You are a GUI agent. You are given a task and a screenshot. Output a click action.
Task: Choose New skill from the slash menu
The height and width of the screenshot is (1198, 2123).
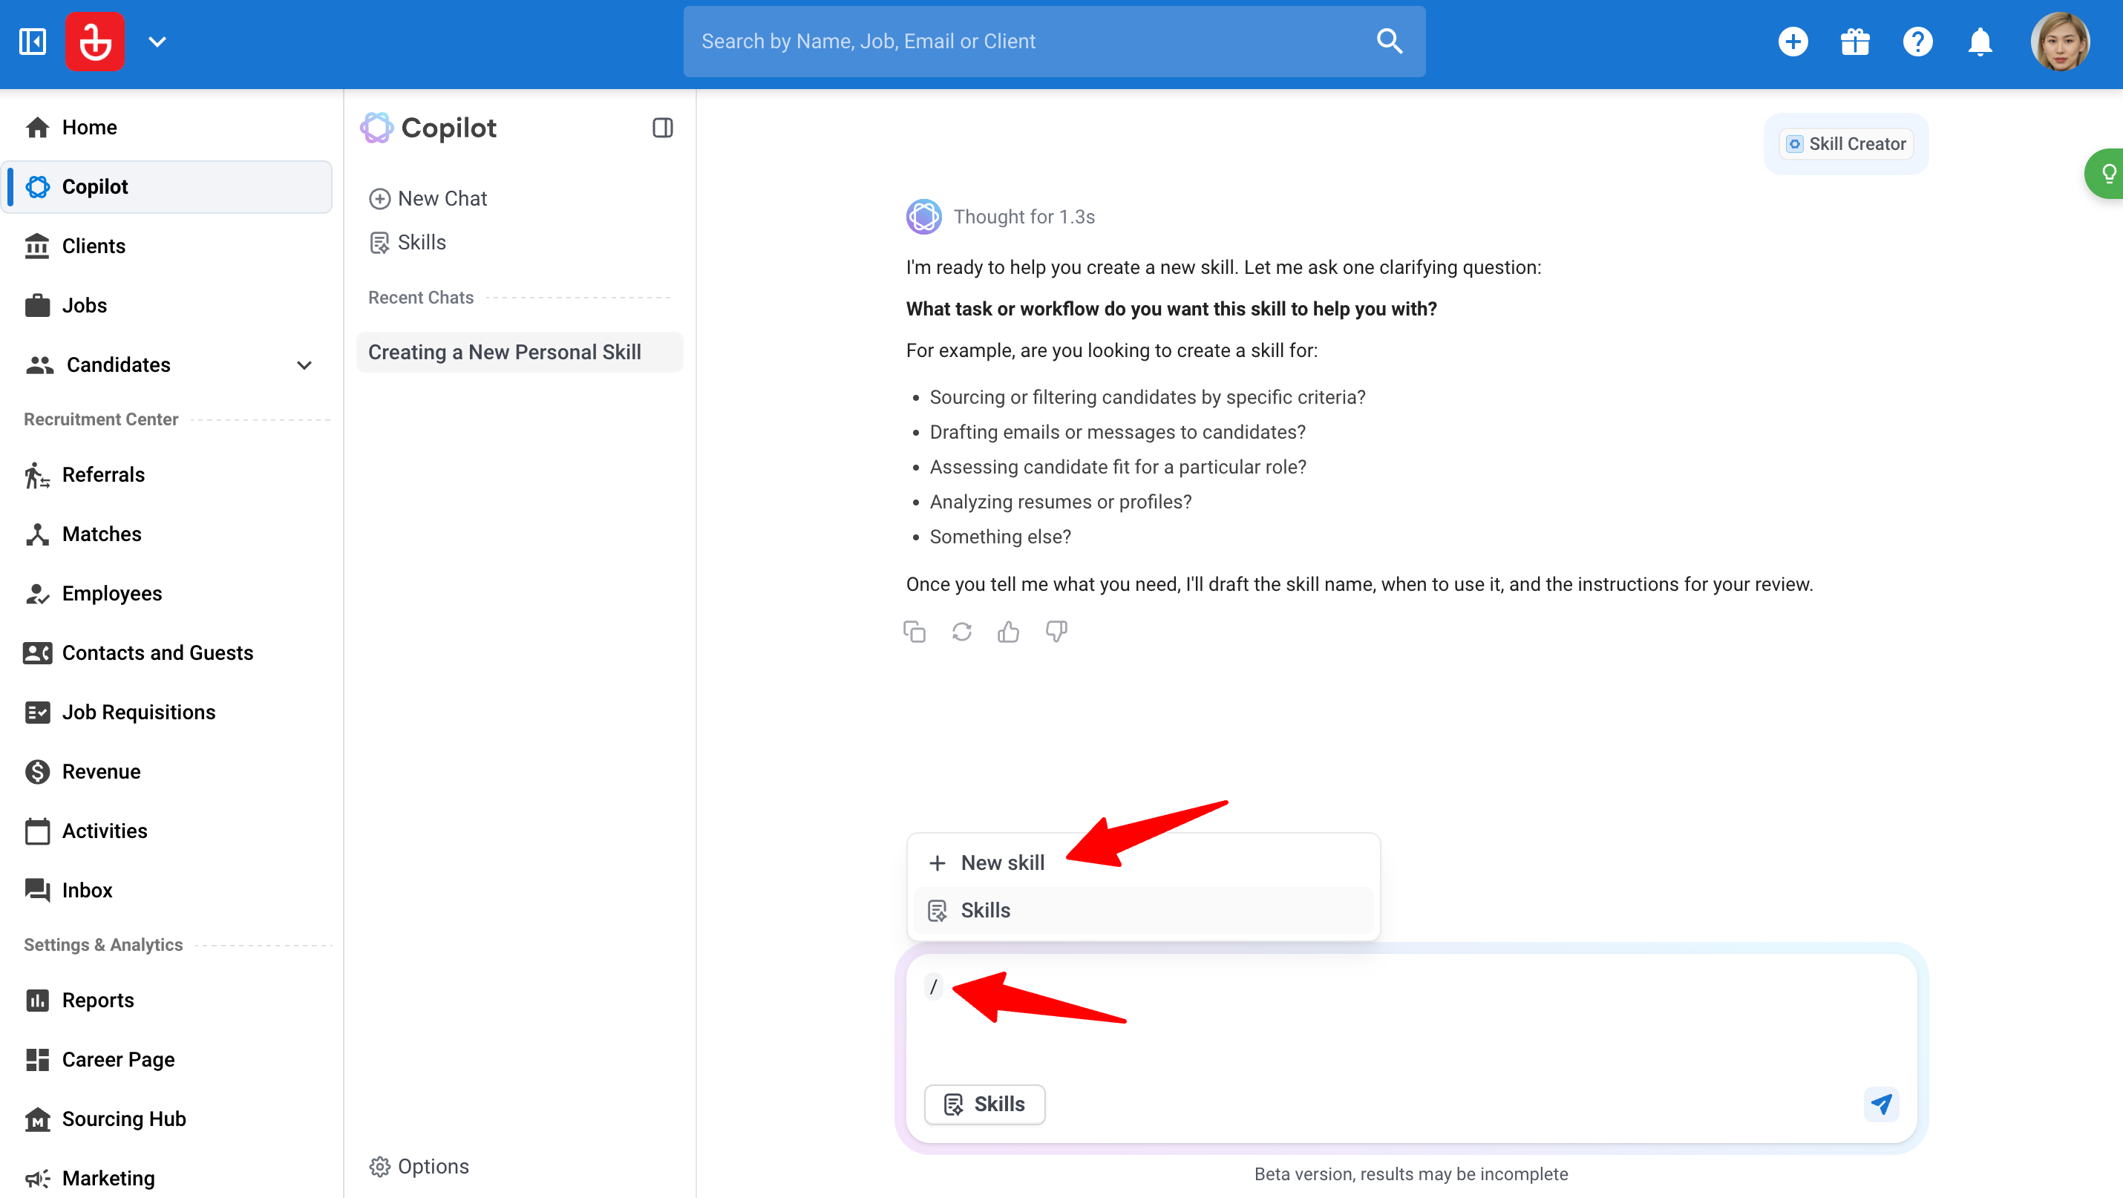pos(1143,863)
